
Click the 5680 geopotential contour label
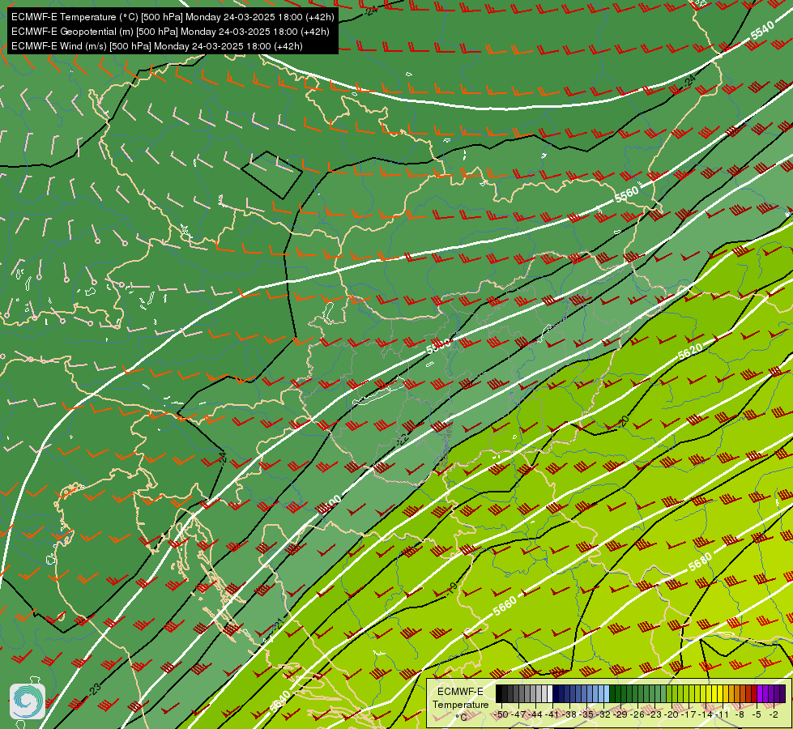(701, 562)
